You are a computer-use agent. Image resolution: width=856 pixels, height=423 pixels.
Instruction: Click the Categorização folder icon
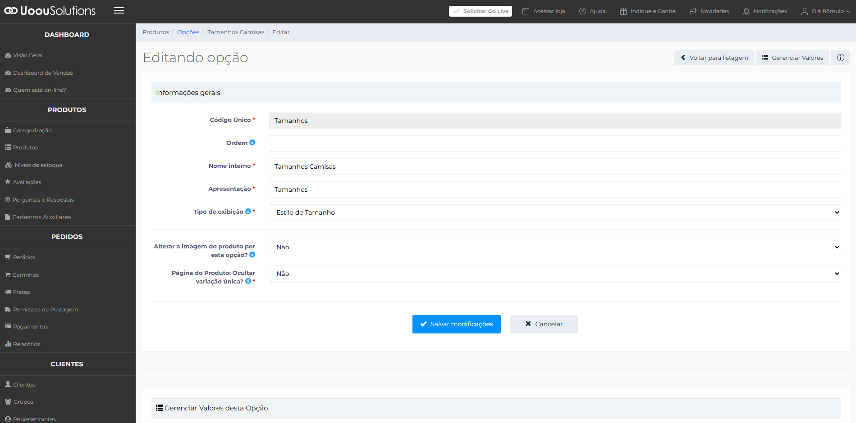pos(8,130)
